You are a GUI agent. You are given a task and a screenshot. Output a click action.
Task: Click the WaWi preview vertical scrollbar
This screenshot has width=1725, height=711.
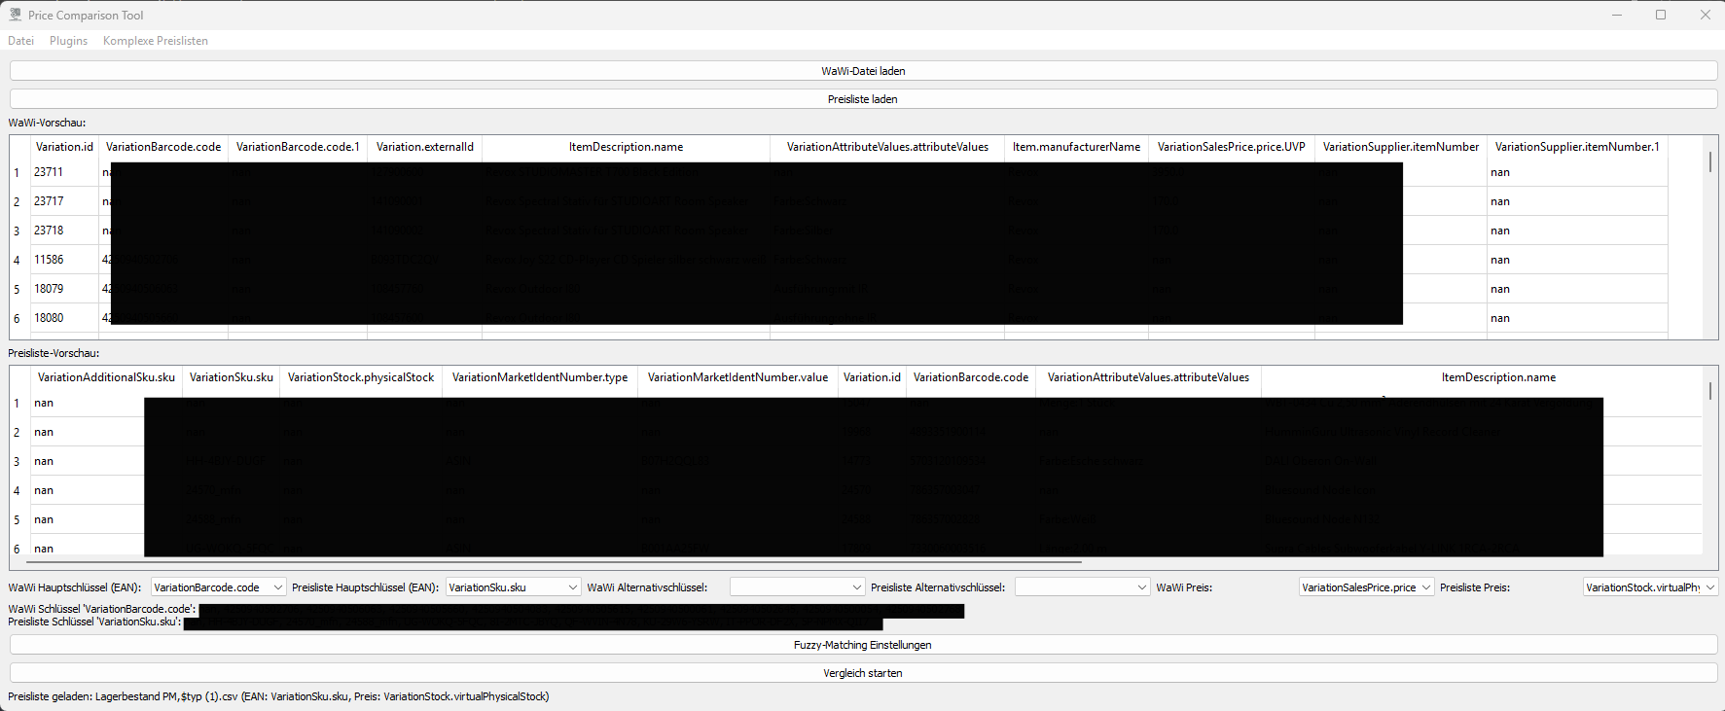click(1709, 162)
